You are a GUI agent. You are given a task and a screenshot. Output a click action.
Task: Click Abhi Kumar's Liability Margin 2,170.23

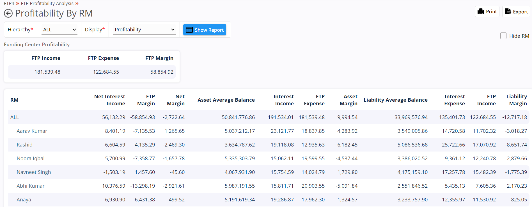pyautogui.click(x=517, y=186)
